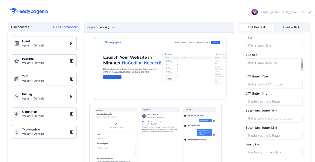Focus the Title input field

point(274,46)
